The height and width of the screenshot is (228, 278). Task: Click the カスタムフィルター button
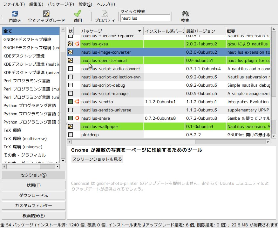click(x=33, y=205)
